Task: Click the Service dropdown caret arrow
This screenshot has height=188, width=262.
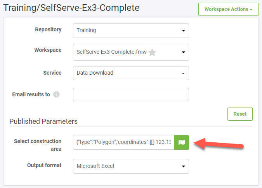Action: (x=183, y=73)
